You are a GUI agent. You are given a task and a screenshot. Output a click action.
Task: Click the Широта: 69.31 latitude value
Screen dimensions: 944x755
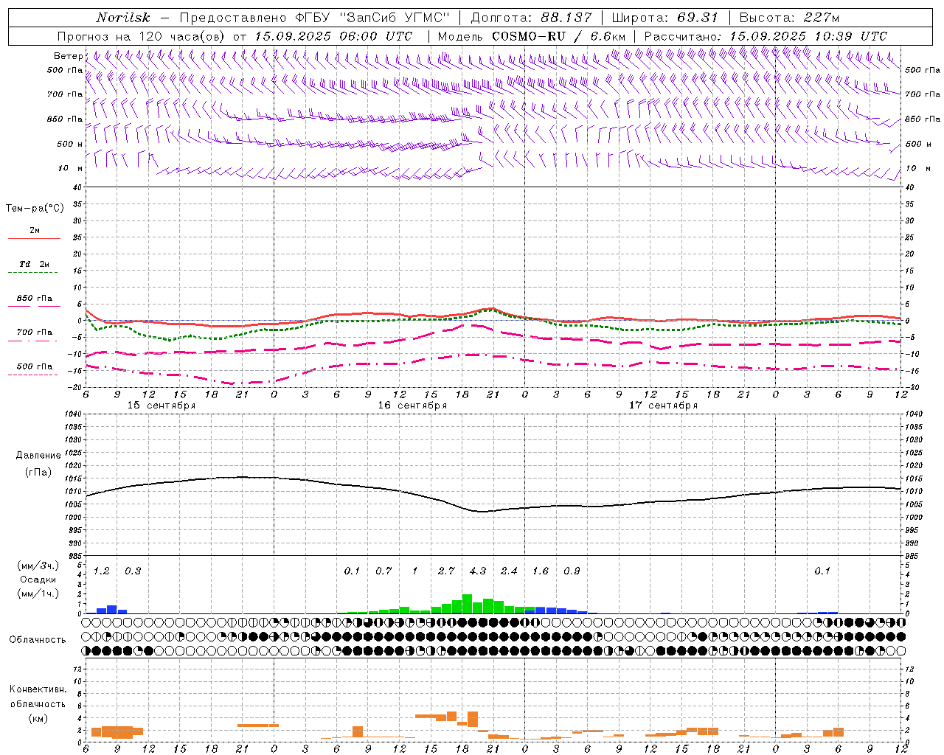point(665,18)
